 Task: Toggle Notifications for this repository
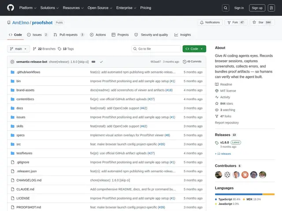coord(210,22)
